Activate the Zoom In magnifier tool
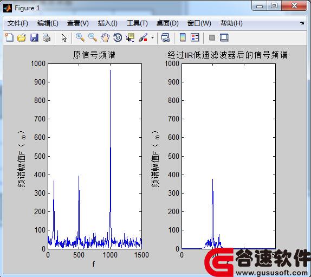This screenshot has width=311, height=277. point(80,37)
